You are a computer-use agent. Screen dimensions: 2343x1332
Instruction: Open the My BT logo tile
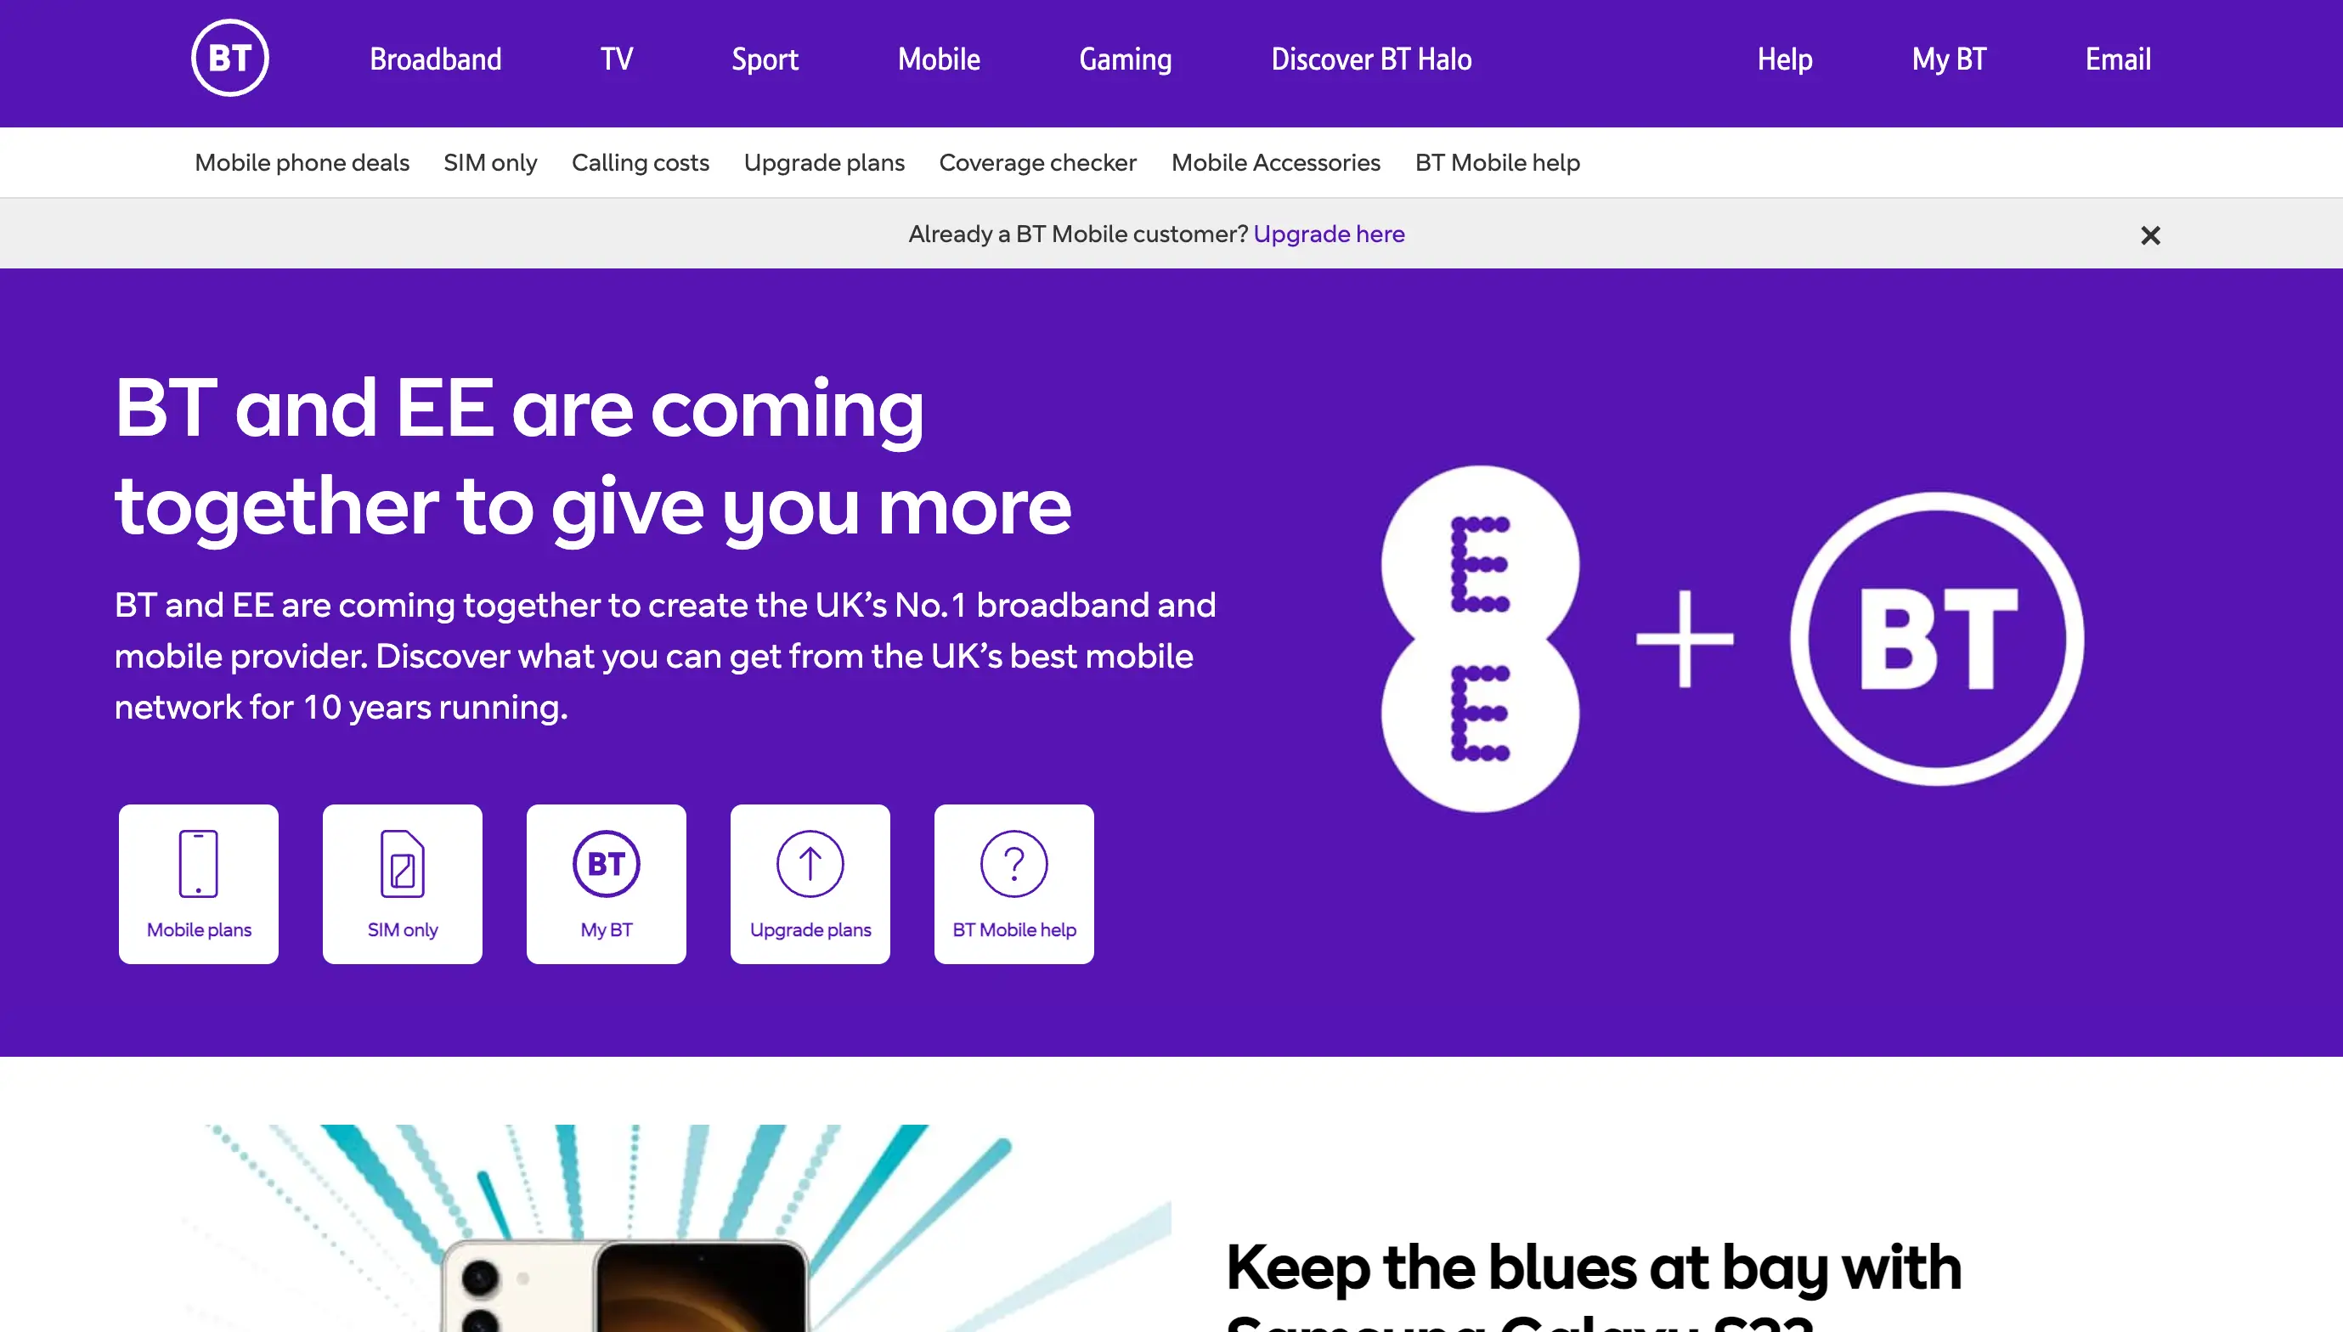pyautogui.click(x=607, y=883)
